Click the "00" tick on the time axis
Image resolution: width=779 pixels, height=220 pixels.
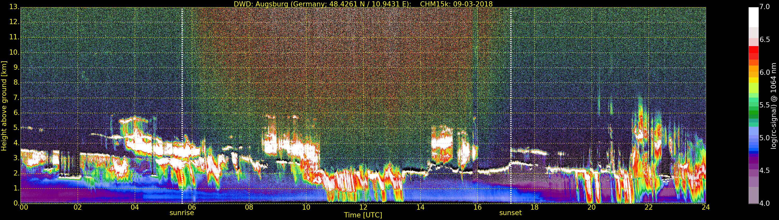[24, 207]
